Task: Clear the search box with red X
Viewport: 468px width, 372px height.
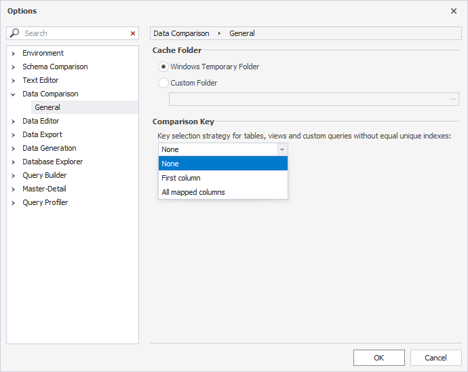Action: 133,33
